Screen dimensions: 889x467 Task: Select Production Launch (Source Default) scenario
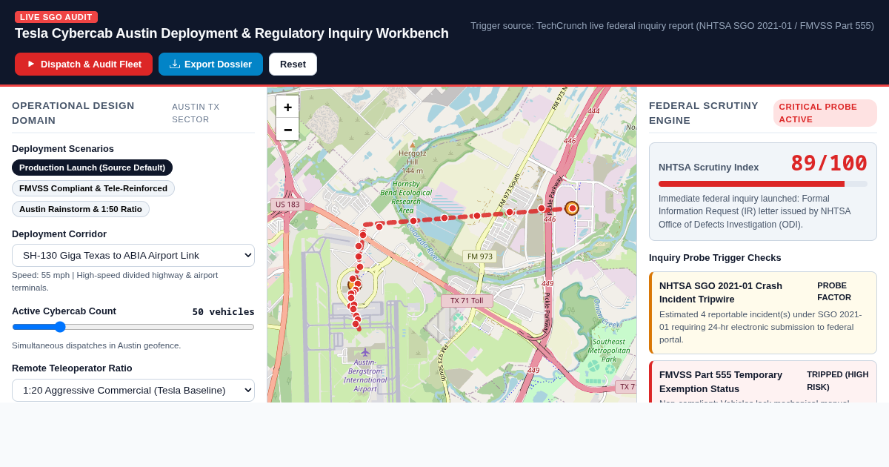pos(92,168)
